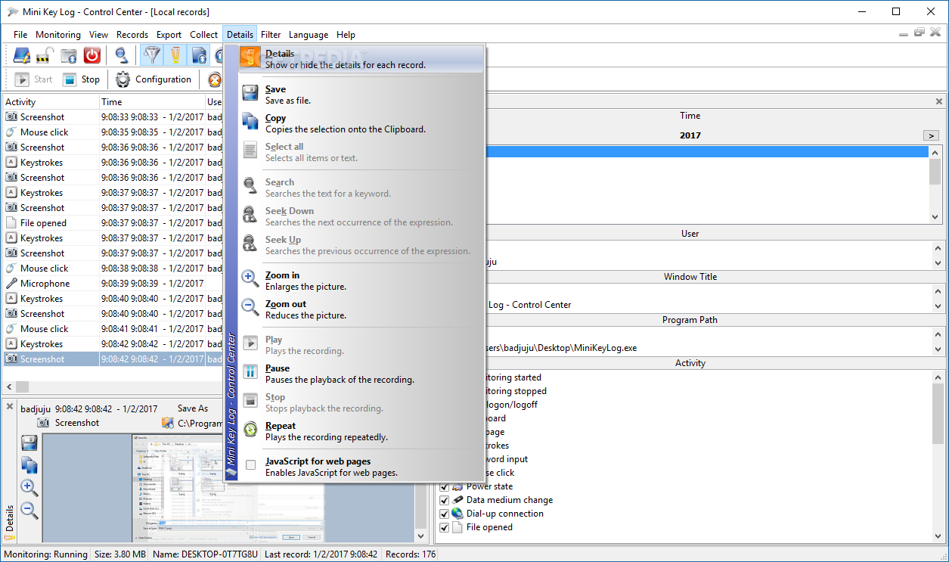
Task: Select the Mouse click record at 9:08:41
Action: pos(112,329)
